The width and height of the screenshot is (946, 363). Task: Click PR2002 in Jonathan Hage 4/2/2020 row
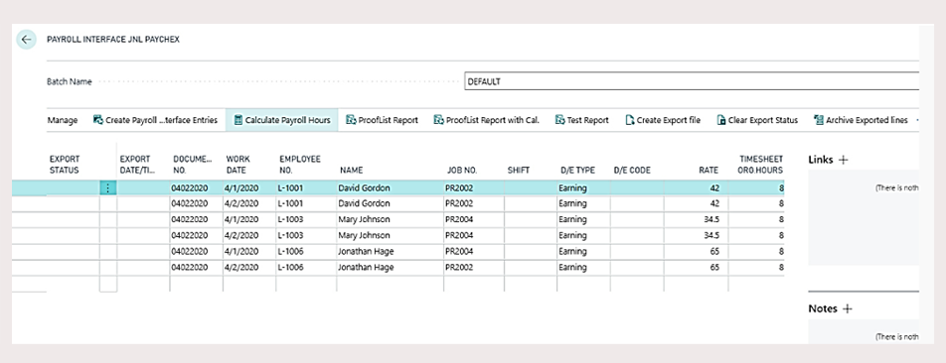point(459,267)
